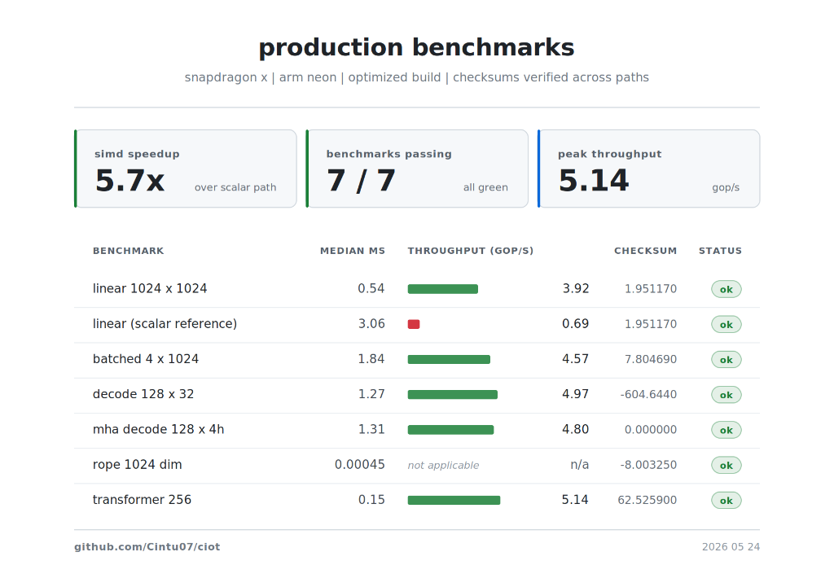This screenshot has height=574, width=834.
Task: Click the throughput bar for mha decode
Action: tap(450, 430)
